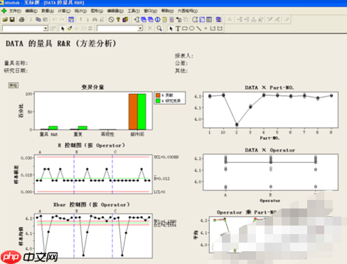Click the orange 部件间 bar in variation chart
Image resolution: width=347 pixels, height=264 pixels.
point(133,112)
